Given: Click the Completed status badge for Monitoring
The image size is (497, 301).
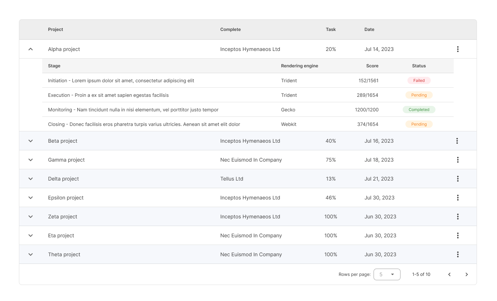Looking at the screenshot, I should [419, 110].
